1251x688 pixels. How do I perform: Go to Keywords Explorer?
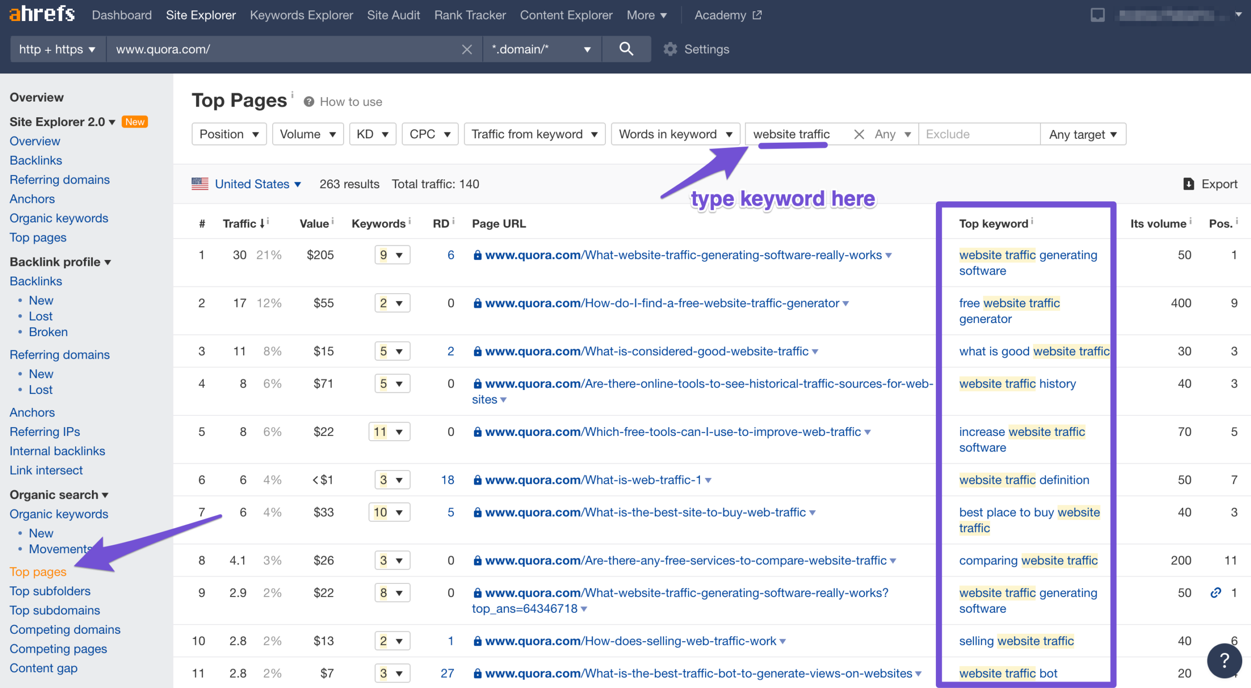tap(302, 15)
